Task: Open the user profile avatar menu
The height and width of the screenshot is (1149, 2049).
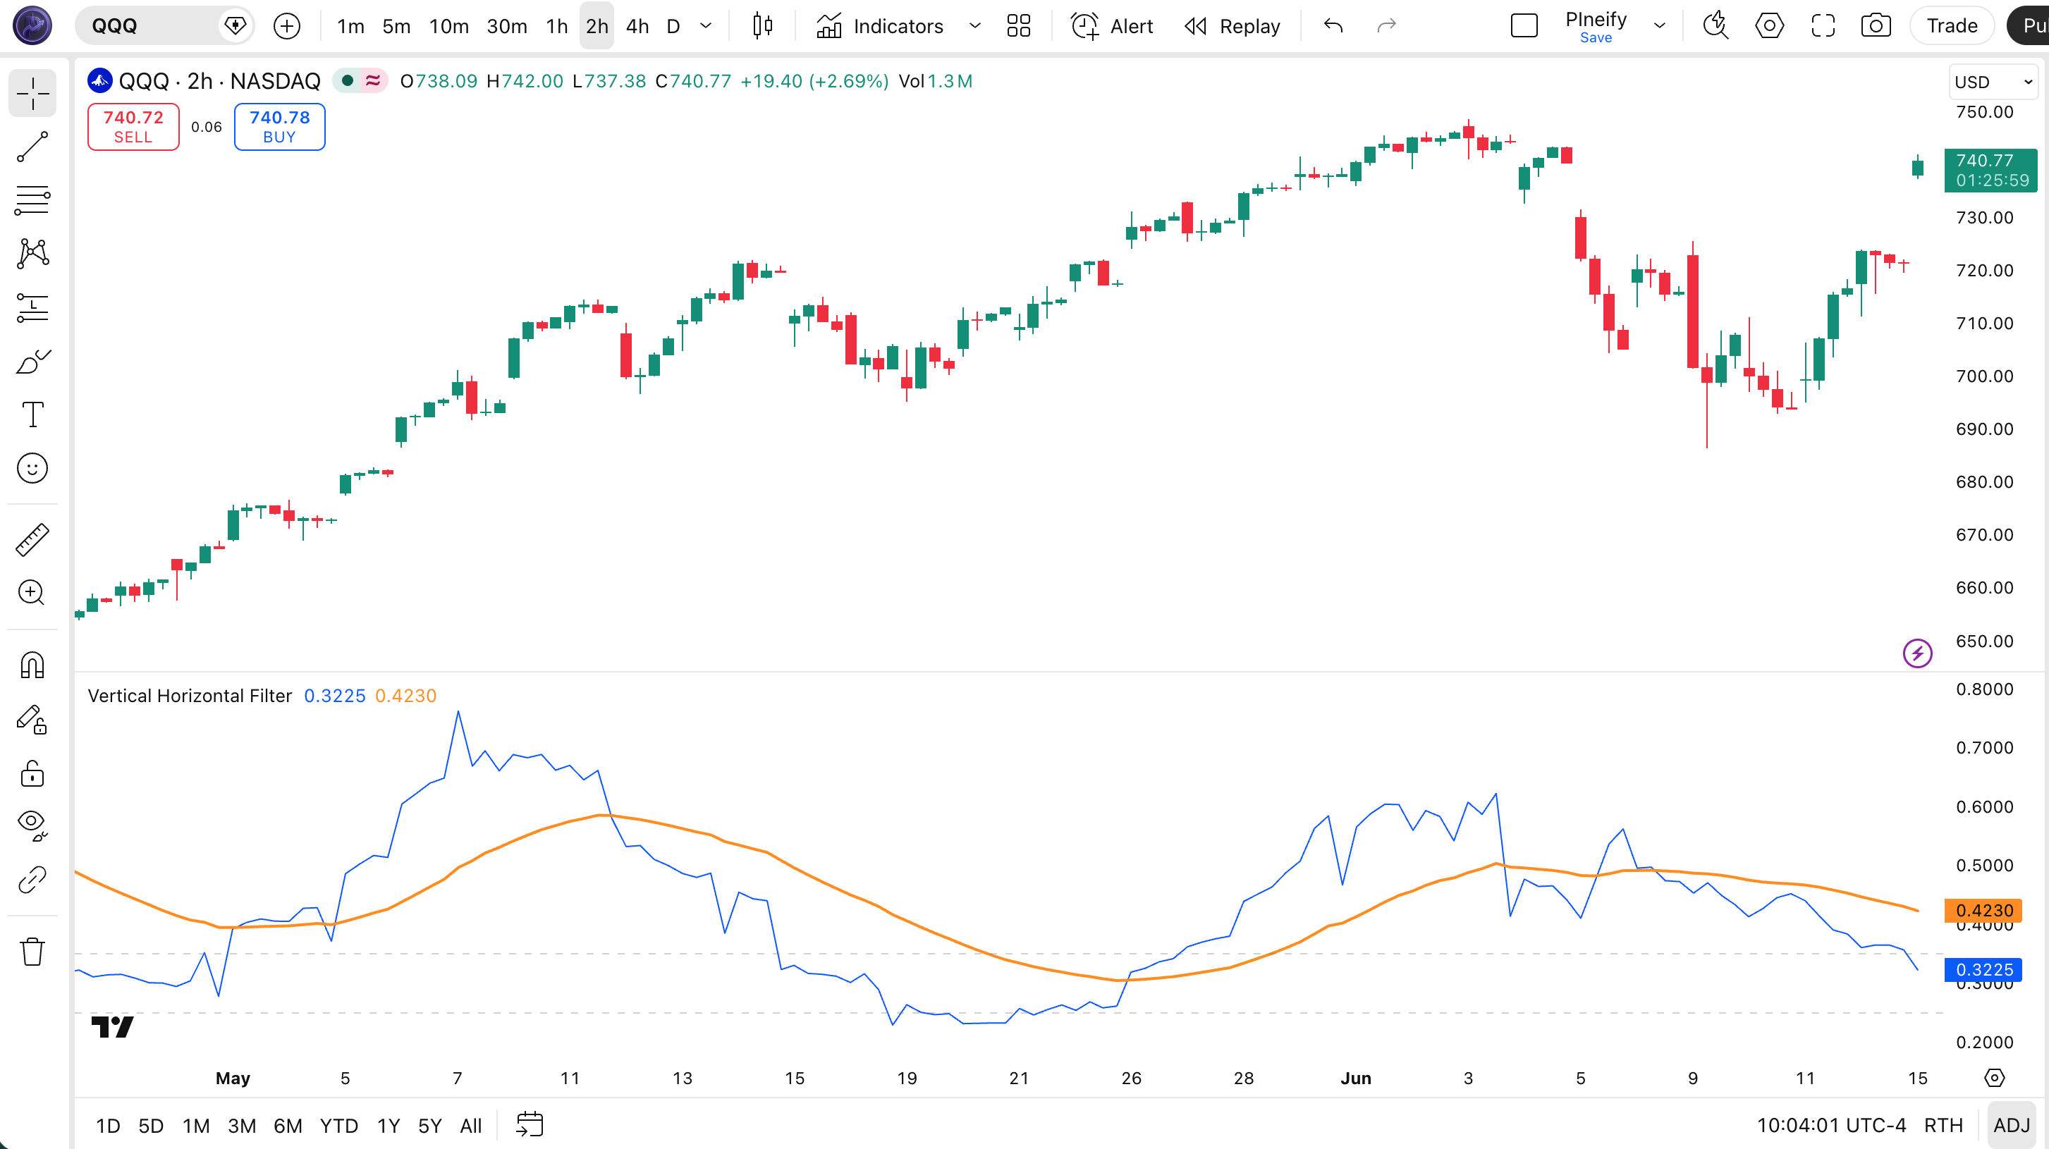Action: coord(32,25)
